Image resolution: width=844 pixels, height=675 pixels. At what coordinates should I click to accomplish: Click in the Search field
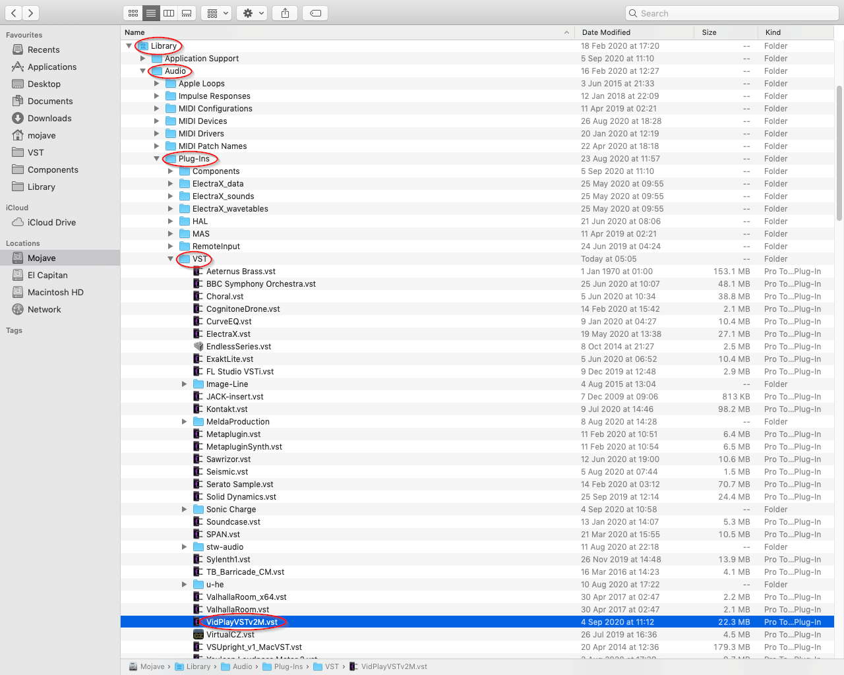click(x=732, y=13)
